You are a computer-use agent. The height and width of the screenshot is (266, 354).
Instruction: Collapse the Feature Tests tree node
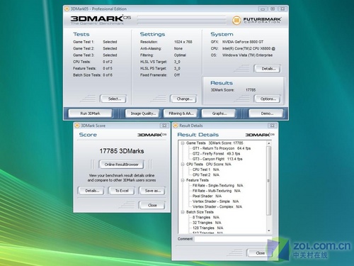(x=183, y=180)
